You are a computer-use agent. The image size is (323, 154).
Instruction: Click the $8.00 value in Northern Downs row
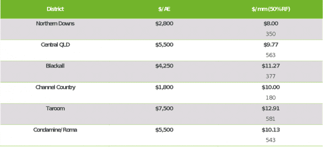271,24
